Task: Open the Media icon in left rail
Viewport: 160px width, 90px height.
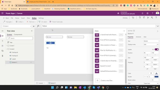Action: (x=2, y=51)
